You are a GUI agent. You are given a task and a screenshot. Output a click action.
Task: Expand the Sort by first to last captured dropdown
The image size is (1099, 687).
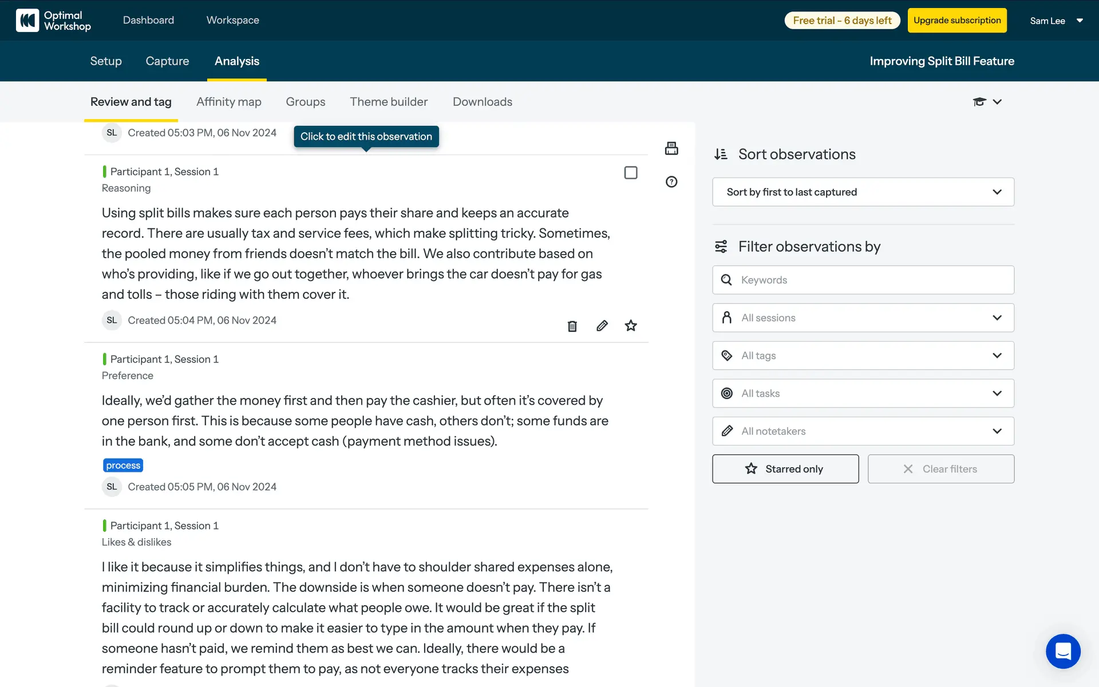pos(863,192)
